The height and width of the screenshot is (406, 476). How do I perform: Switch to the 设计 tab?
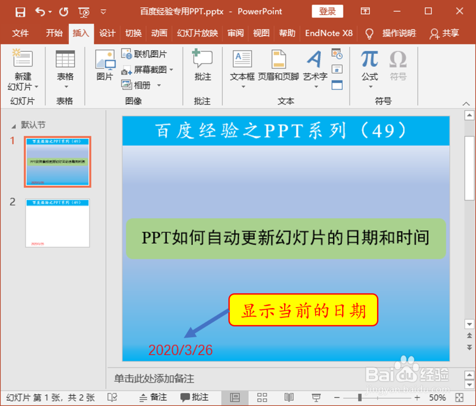click(107, 33)
